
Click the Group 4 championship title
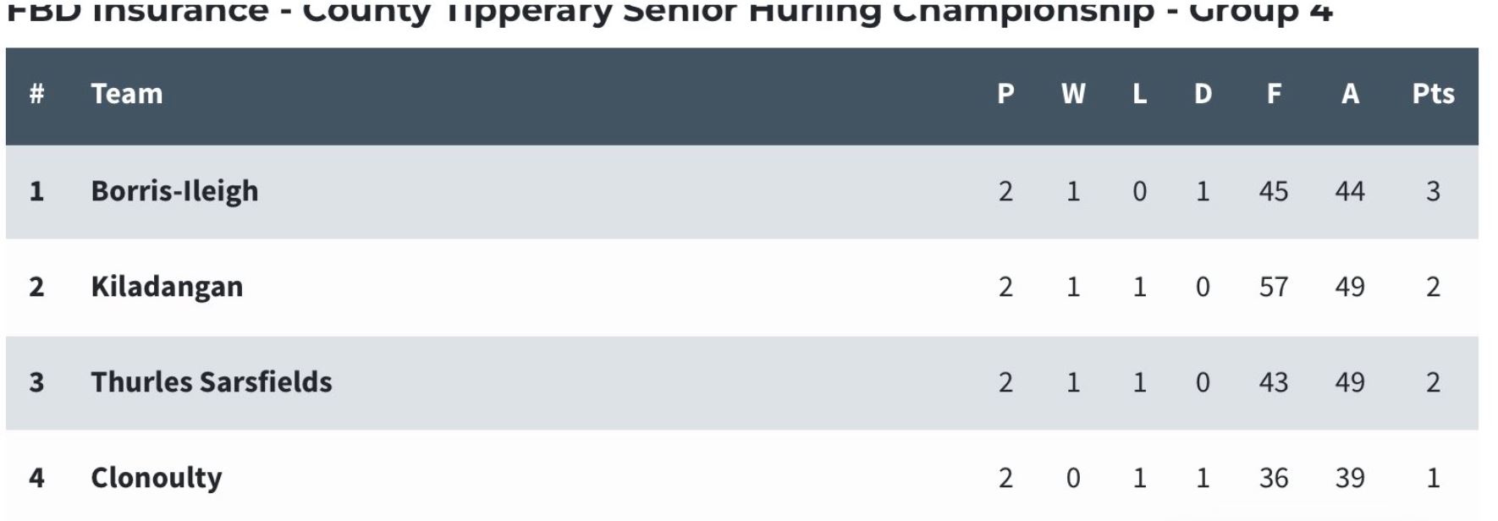(669, 12)
